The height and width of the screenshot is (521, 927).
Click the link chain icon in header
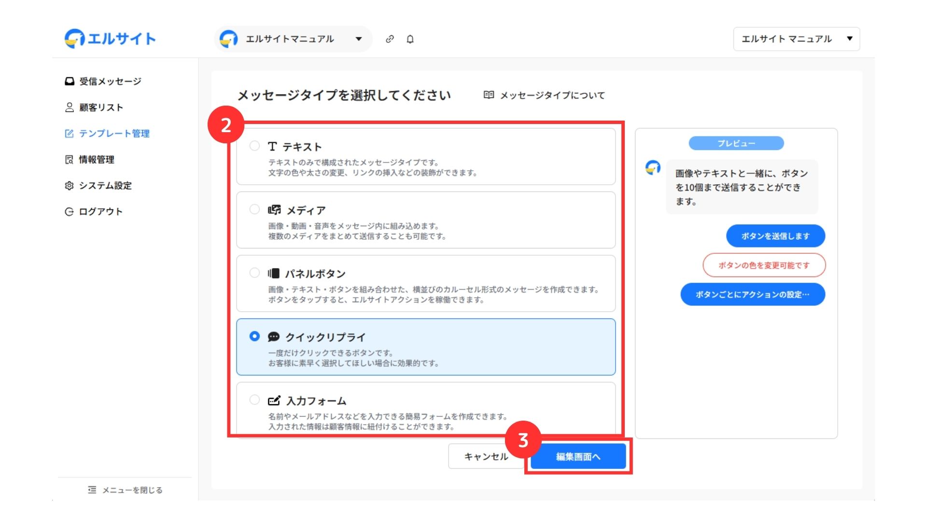coord(390,39)
